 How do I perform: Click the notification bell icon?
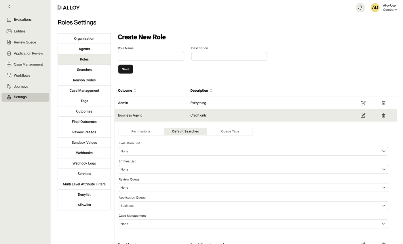point(360,8)
